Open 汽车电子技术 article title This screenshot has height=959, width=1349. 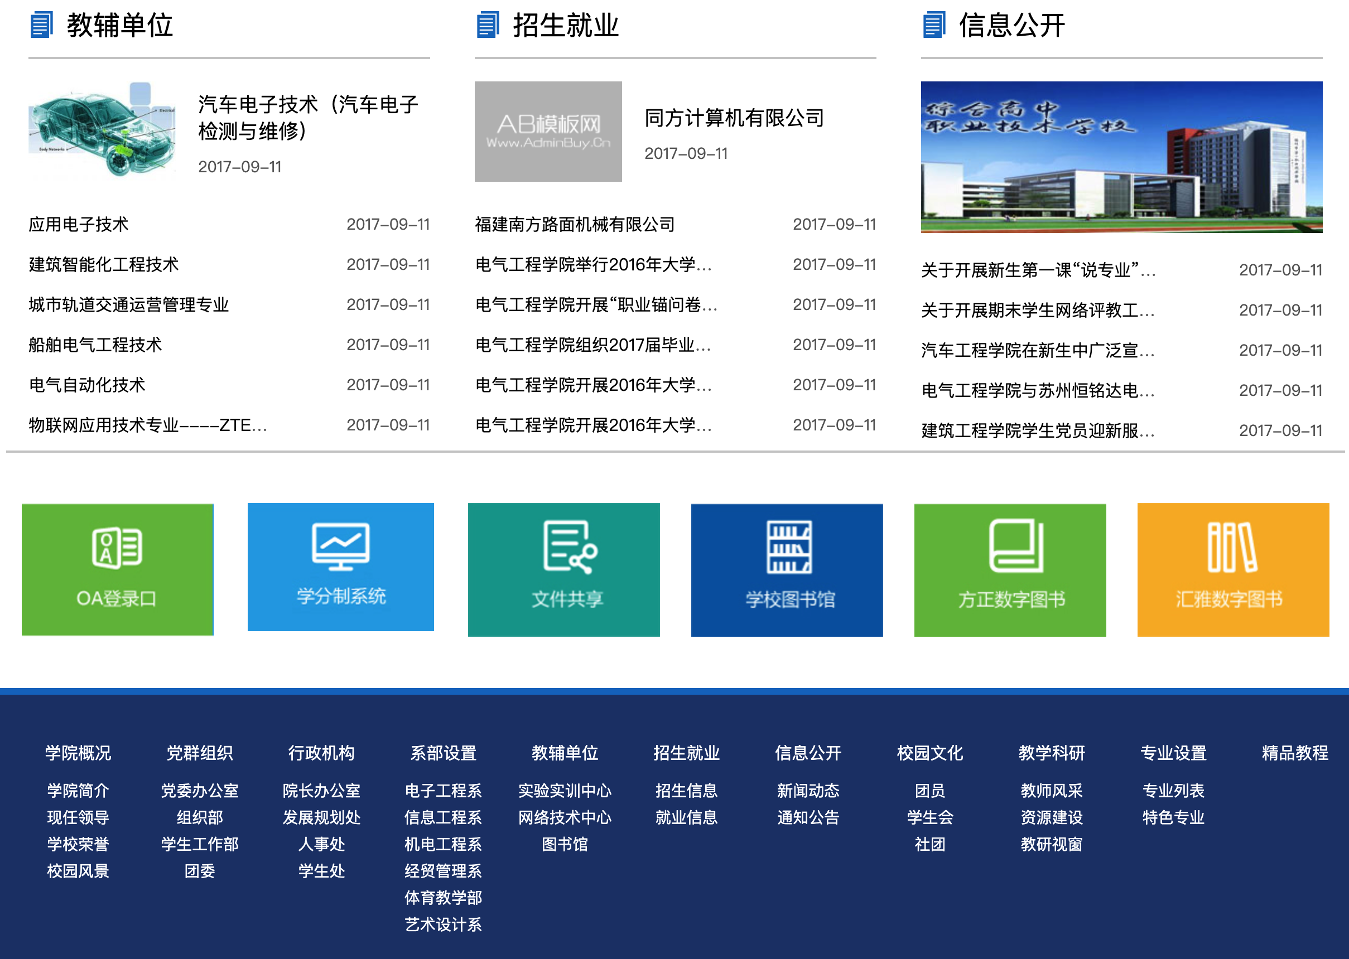pos(308,118)
